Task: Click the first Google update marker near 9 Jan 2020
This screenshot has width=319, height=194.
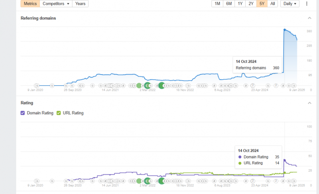Action: 37,85
